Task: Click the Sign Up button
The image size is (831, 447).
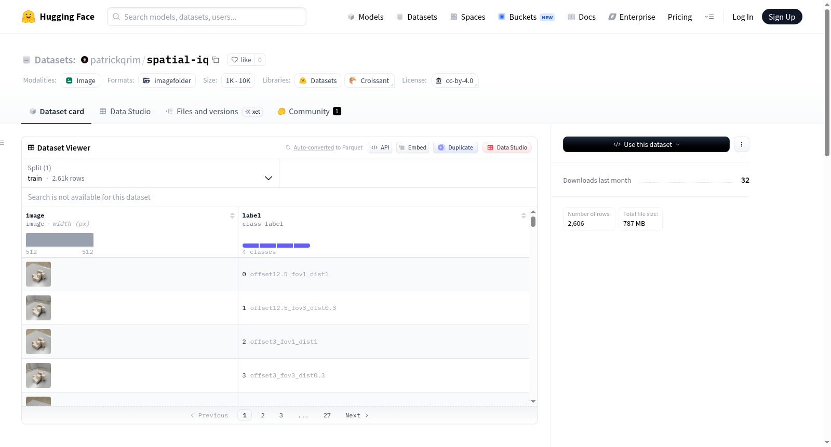Action: (782, 17)
